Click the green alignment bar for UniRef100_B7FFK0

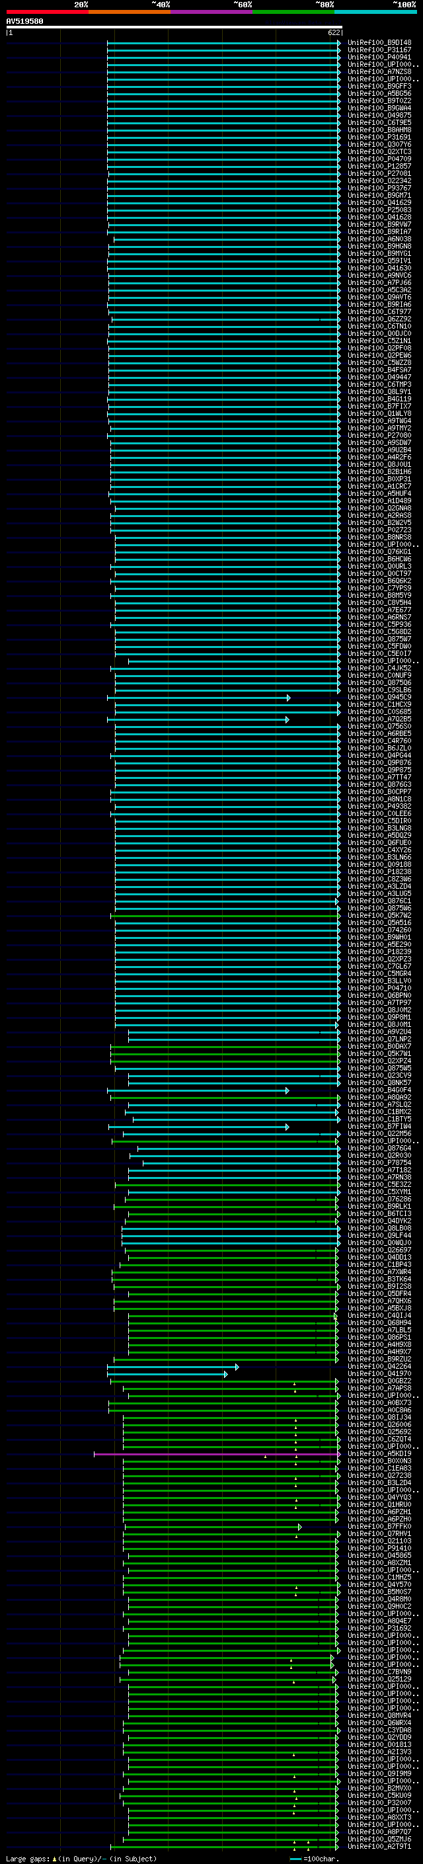click(213, 1526)
